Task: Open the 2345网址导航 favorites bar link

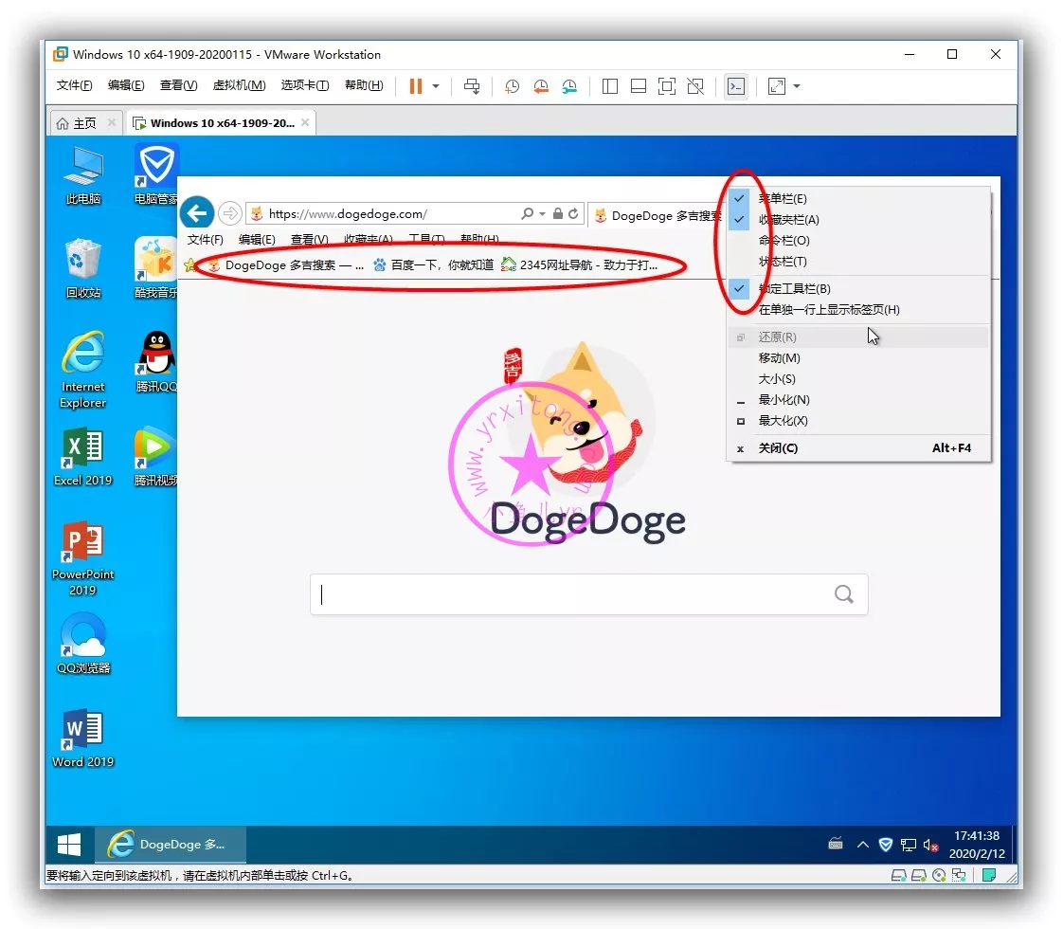Action: (x=580, y=265)
